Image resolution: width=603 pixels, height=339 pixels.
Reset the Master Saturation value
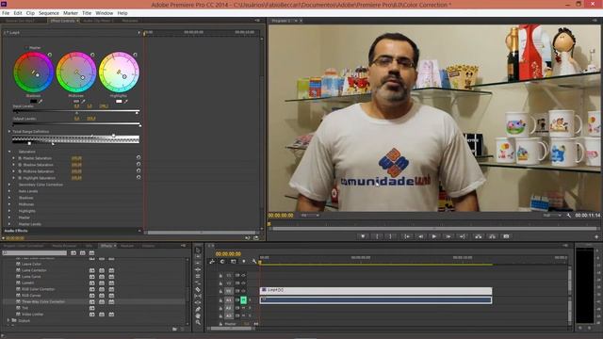click(x=139, y=157)
